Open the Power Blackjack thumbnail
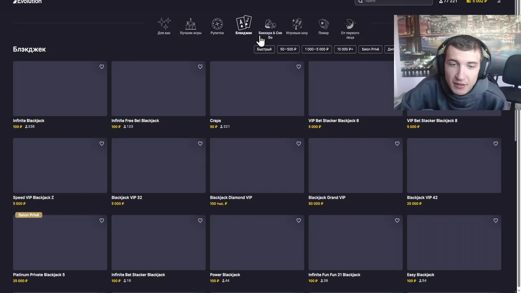Image resolution: width=521 pixels, height=293 pixels. coord(257,243)
